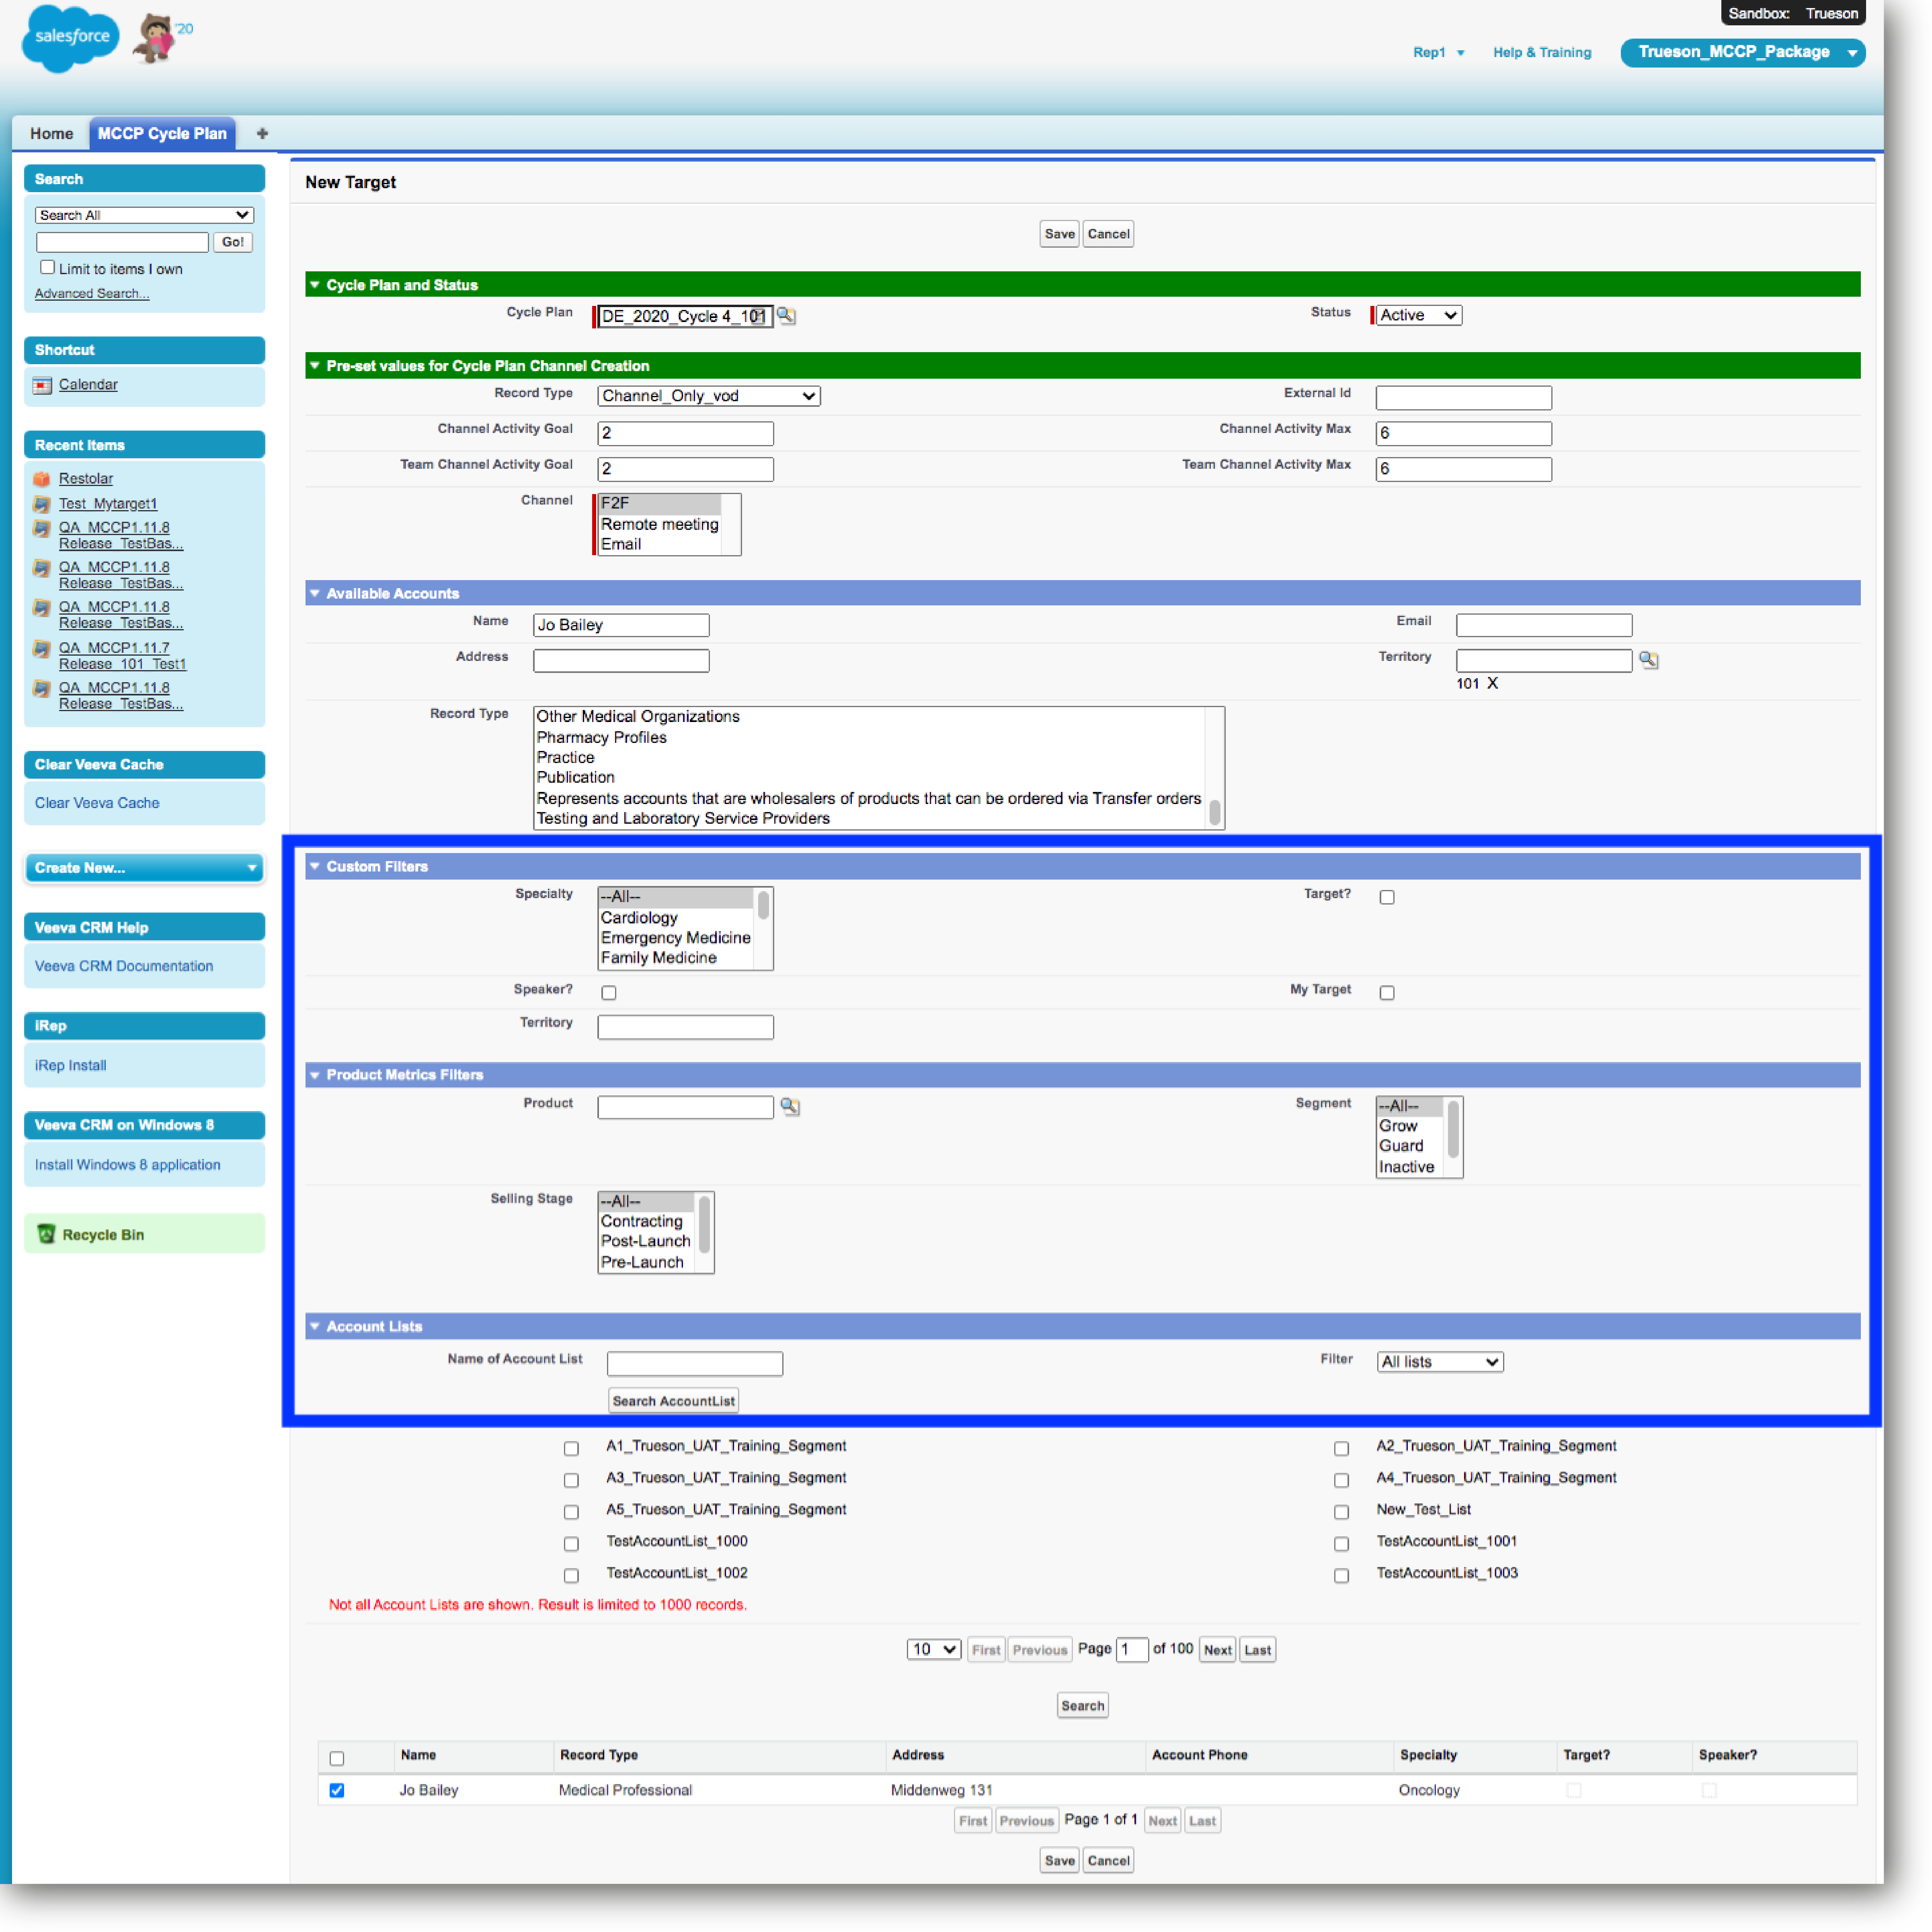Click the Search AccountList button
This screenshot has height=1932, width=1932.
[673, 1401]
